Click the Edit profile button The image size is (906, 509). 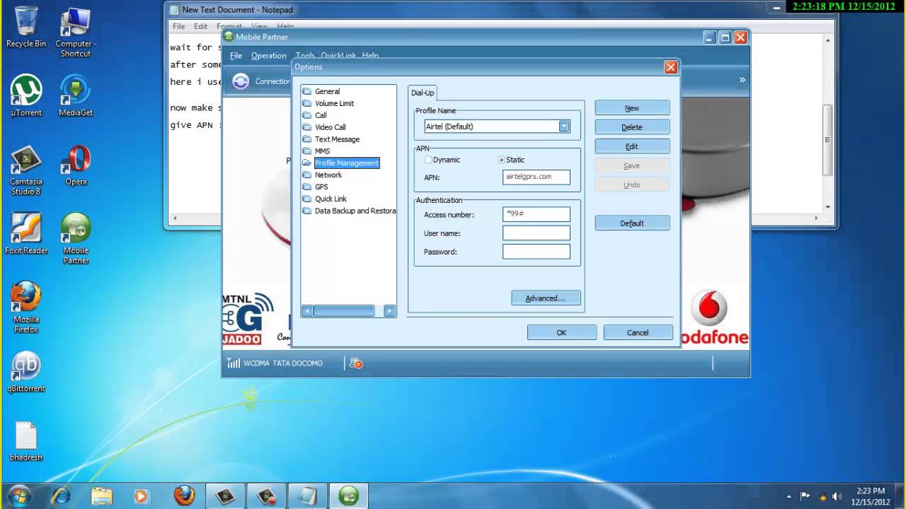(x=632, y=146)
